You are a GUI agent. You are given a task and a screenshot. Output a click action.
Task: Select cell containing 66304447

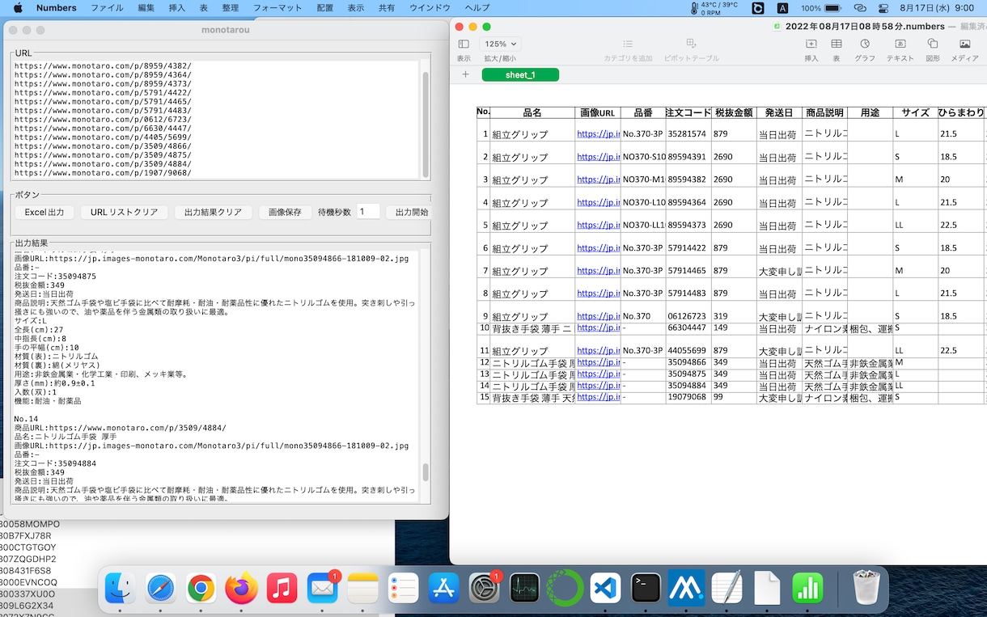(x=688, y=328)
